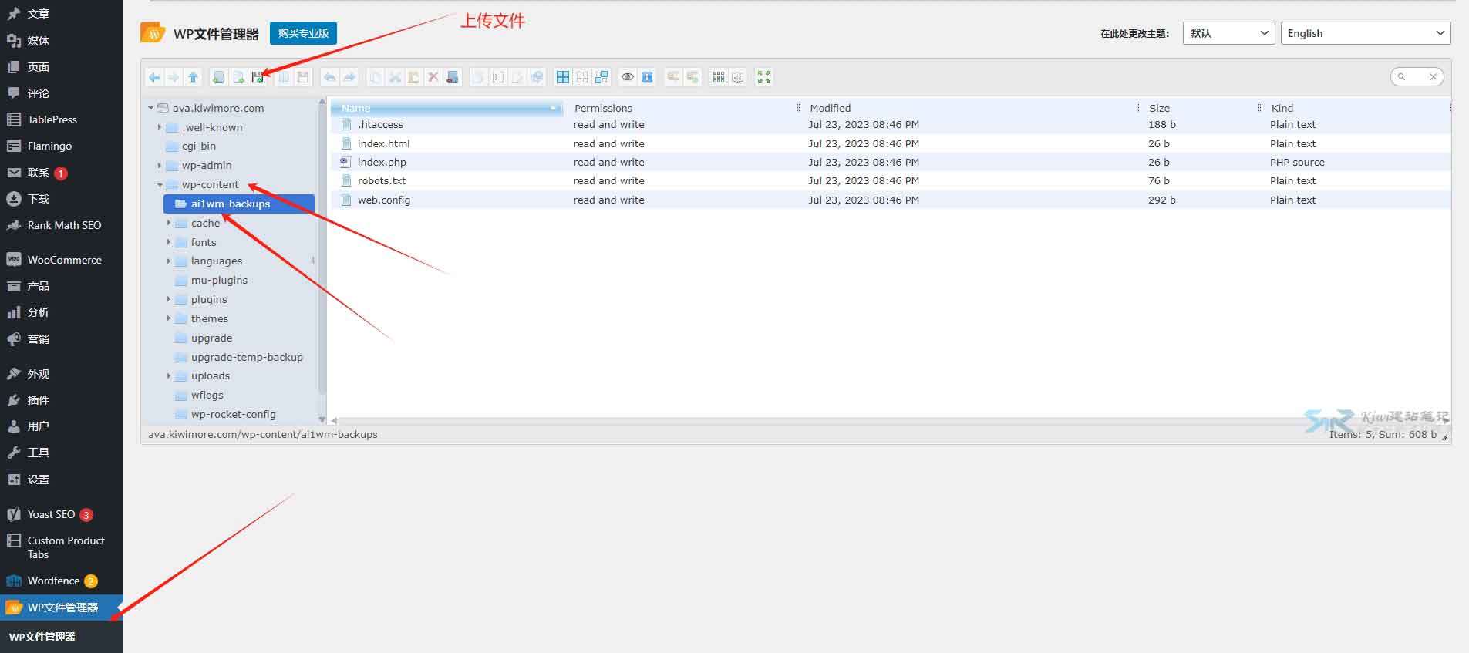The height and width of the screenshot is (653, 1469).
Task: Expand the plugins folder arrow
Action: click(x=169, y=299)
